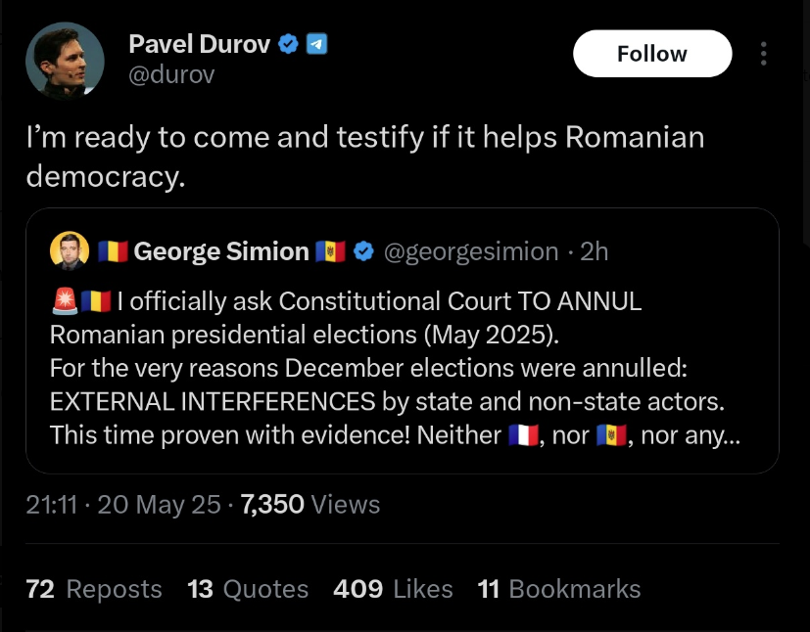The width and height of the screenshot is (810, 632).
Task: Click George Simion's small avatar in quoted post
Action: (70, 251)
